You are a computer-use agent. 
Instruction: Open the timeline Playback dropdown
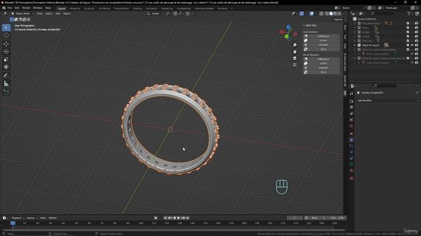18,218
